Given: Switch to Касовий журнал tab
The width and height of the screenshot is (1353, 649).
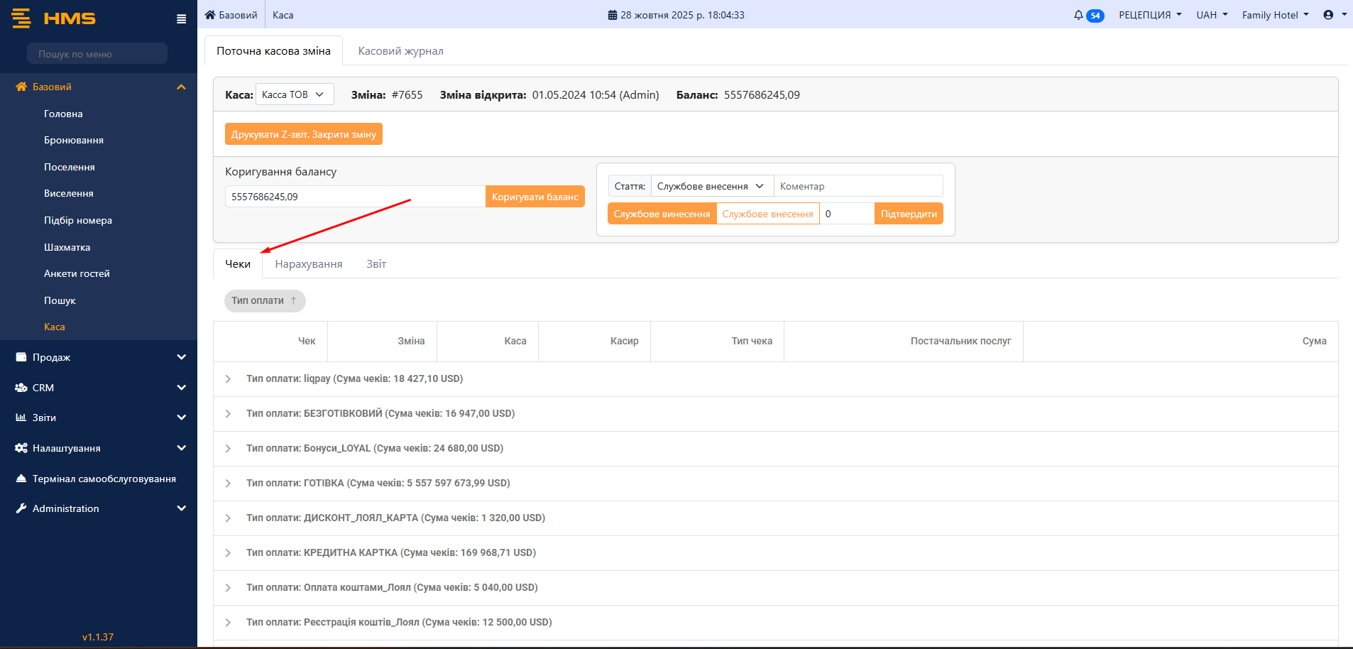Looking at the screenshot, I should click(400, 51).
